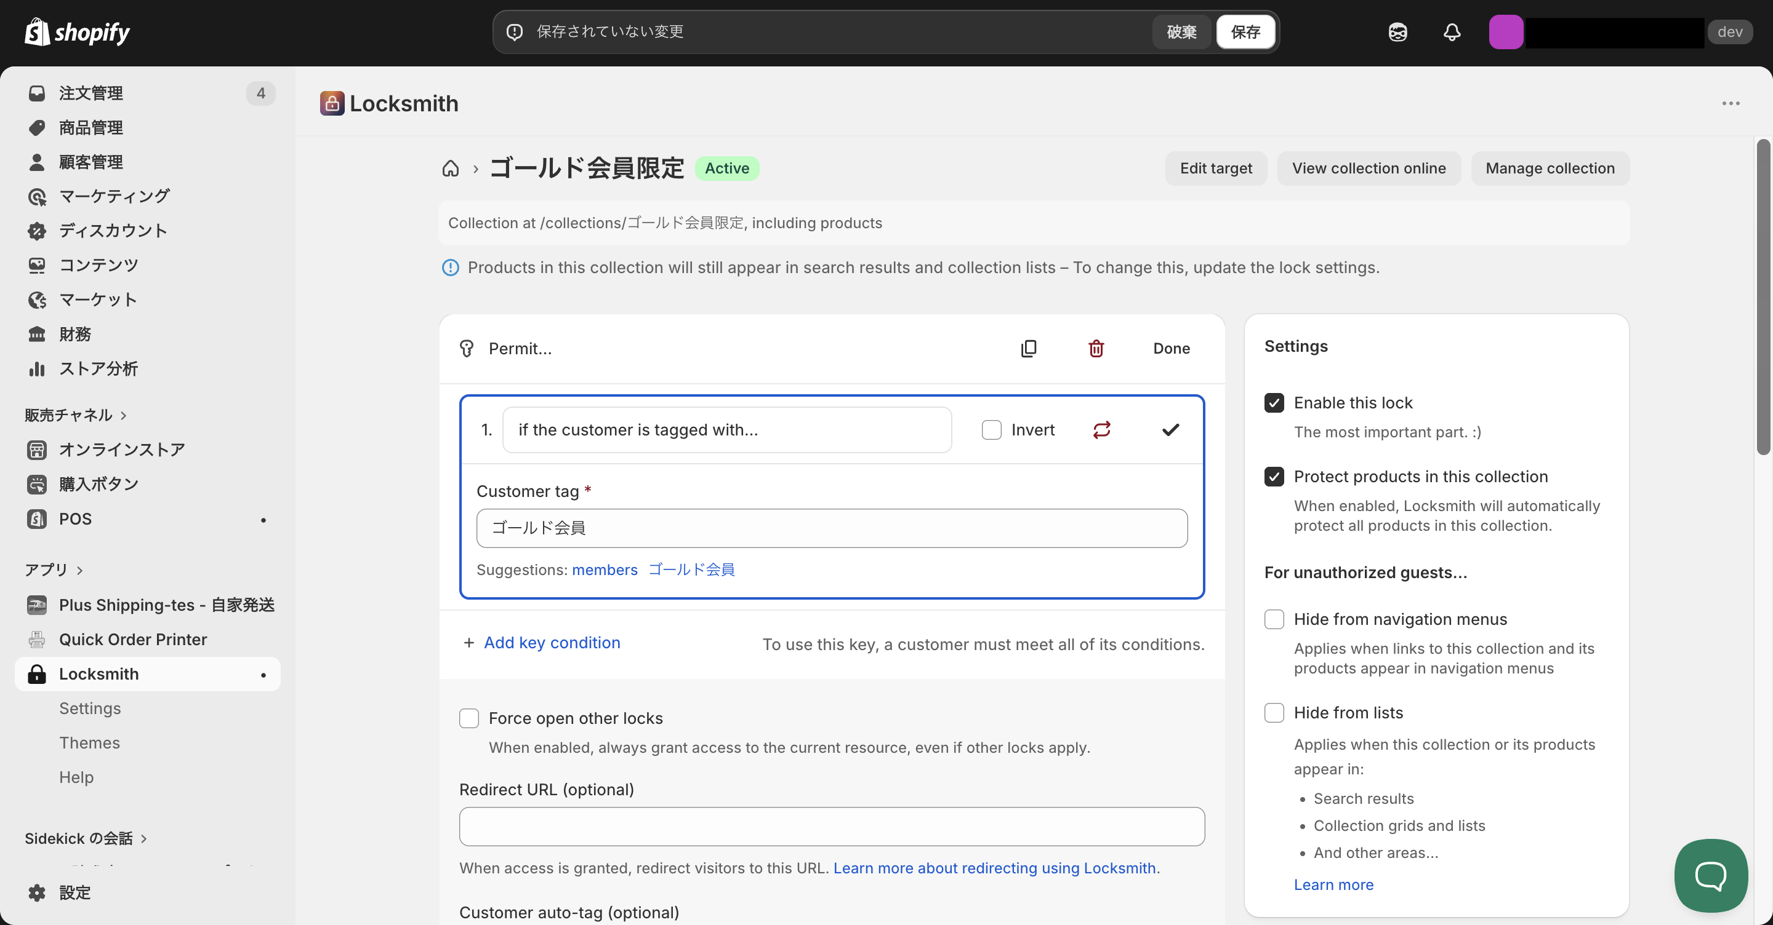Click the Locksmith app logo icon
This screenshot has height=925, width=1773.
tap(332, 103)
